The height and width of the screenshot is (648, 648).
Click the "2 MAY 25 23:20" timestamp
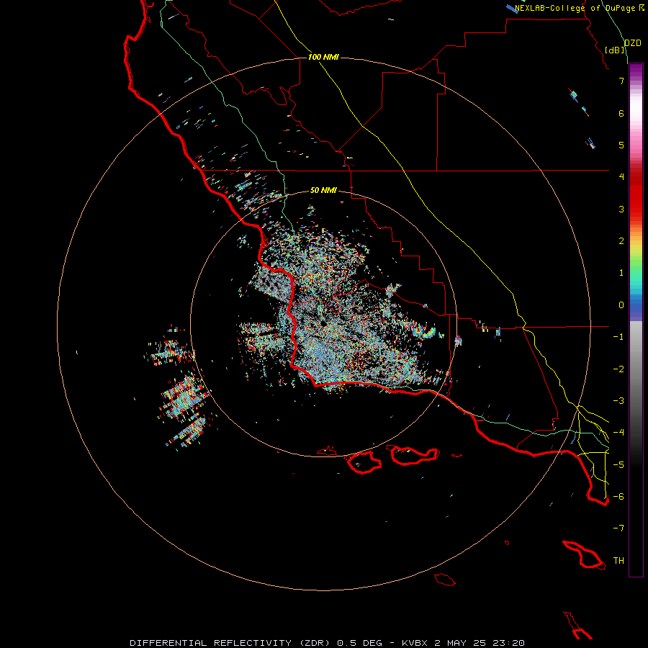480,643
